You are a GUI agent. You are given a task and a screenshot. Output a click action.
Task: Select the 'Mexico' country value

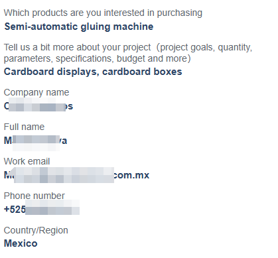(x=21, y=243)
